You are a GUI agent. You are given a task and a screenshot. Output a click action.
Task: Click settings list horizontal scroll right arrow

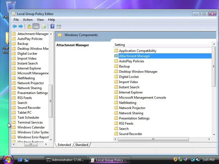tap(209, 139)
